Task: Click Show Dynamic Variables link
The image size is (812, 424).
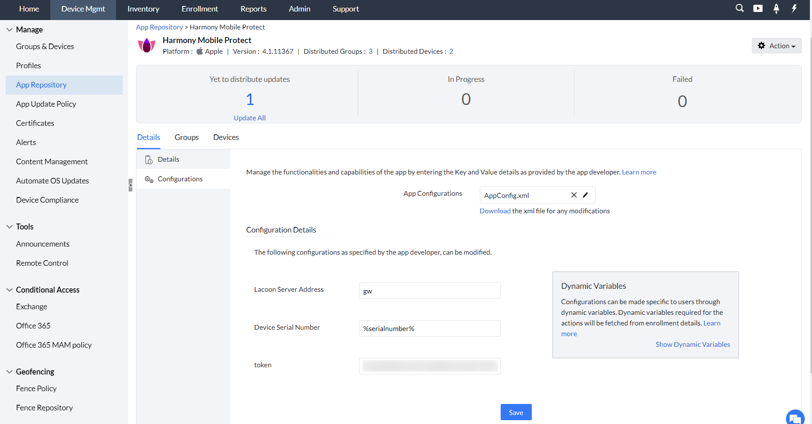Action: click(x=693, y=345)
